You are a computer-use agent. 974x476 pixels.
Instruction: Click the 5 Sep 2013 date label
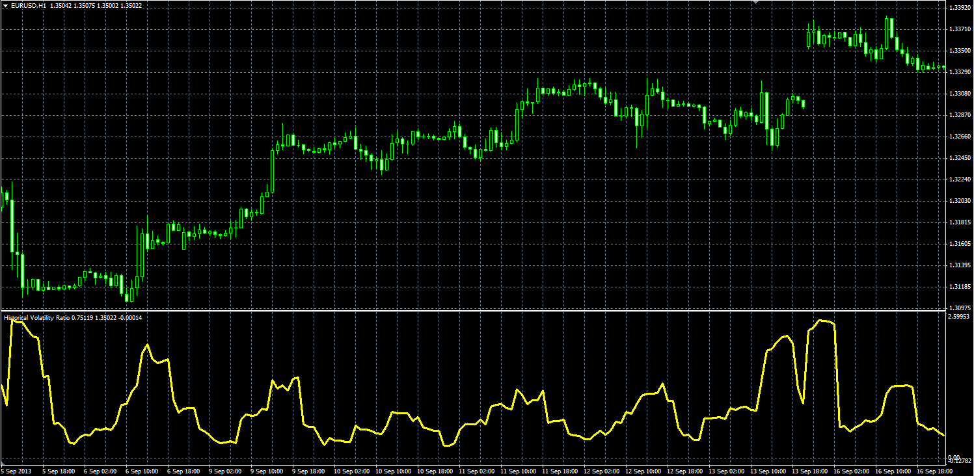click(16, 471)
